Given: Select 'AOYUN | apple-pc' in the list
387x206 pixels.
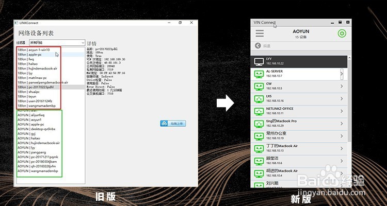Looking at the screenshot, I should 30,125.
